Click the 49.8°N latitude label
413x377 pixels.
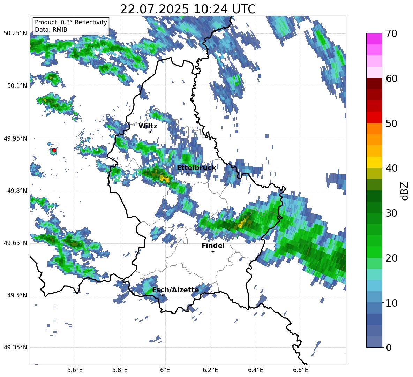pyautogui.click(x=17, y=191)
